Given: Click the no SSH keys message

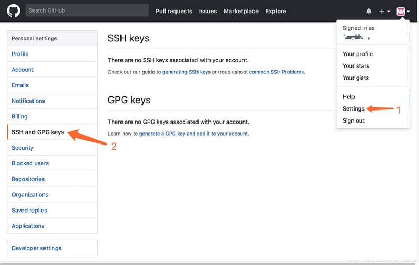Looking at the screenshot, I should tap(178, 60).
